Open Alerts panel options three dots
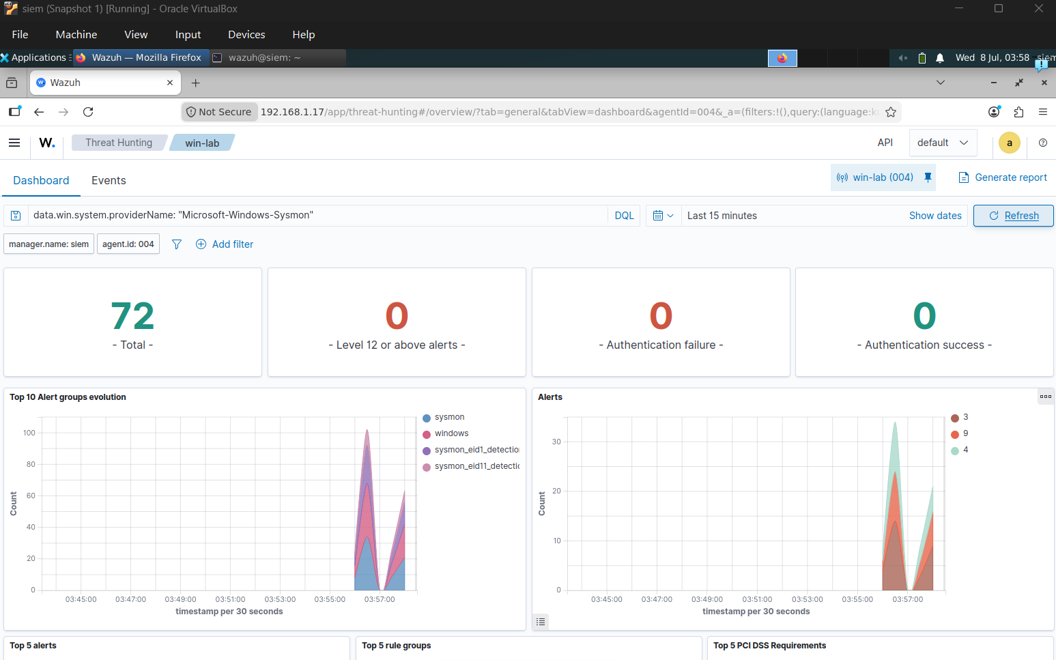This screenshot has width=1056, height=660. coord(1045,397)
